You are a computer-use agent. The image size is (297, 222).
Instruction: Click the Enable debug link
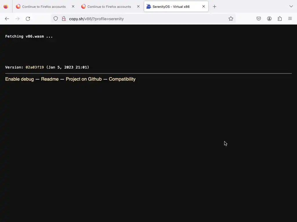[19, 79]
